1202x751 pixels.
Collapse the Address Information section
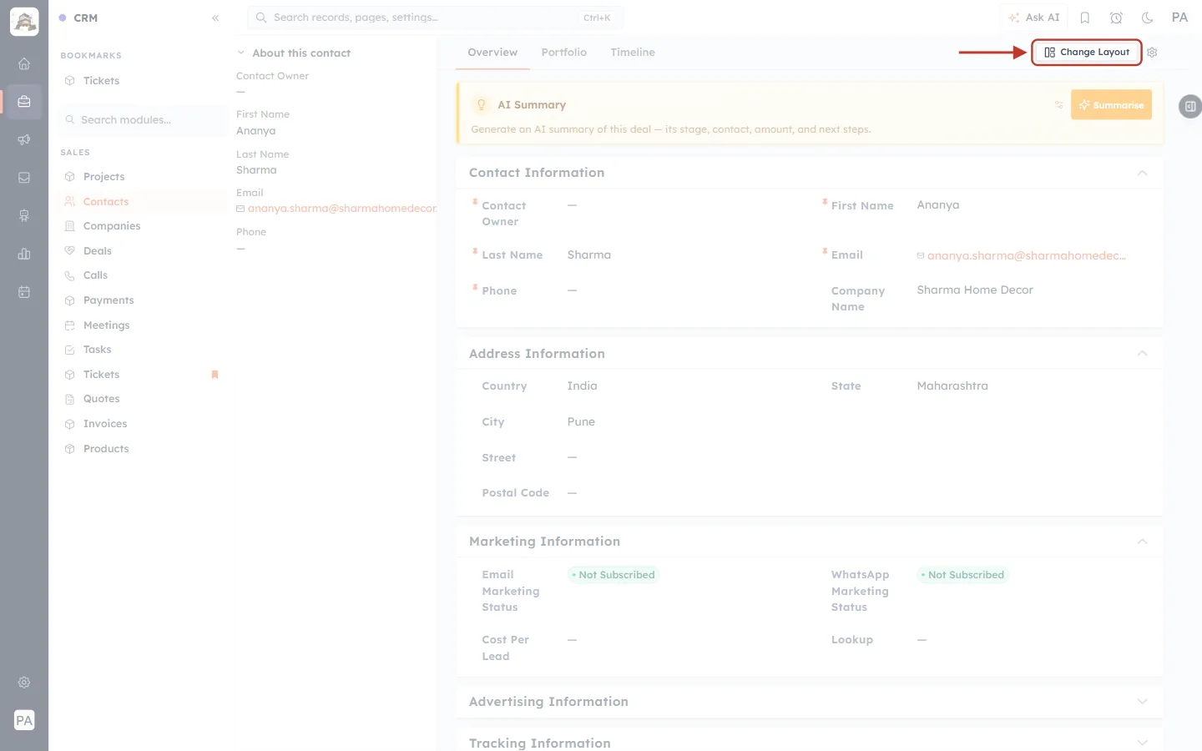click(x=1142, y=354)
